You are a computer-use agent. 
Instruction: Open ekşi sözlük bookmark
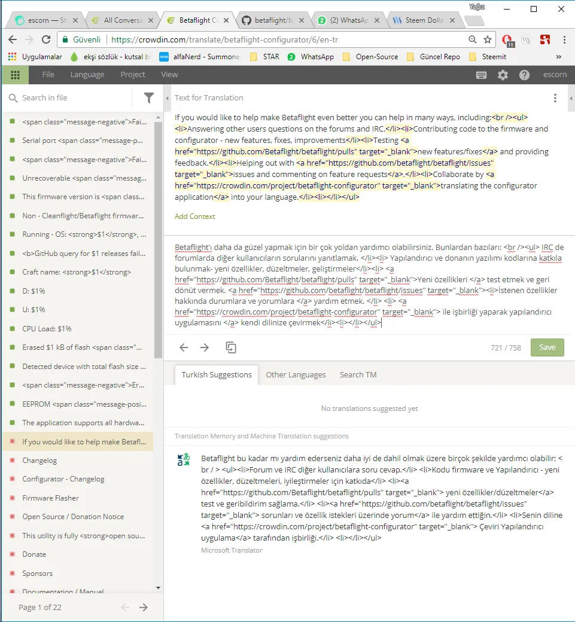tap(110, 57)
